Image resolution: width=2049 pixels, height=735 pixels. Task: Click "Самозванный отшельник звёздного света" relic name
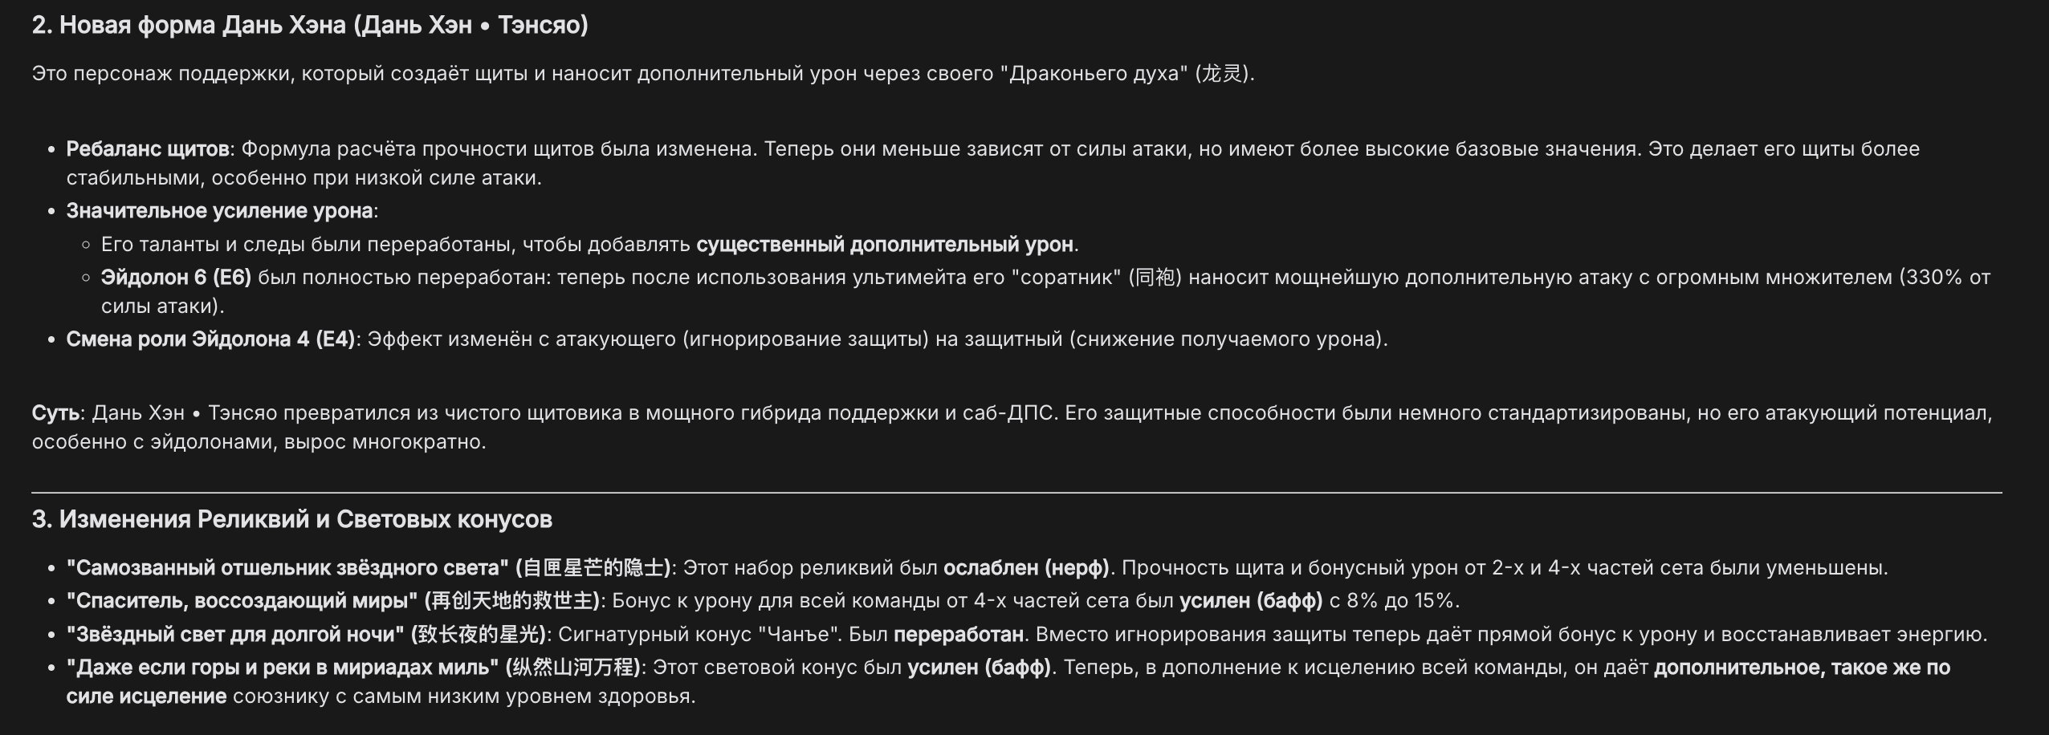[287, 568]
